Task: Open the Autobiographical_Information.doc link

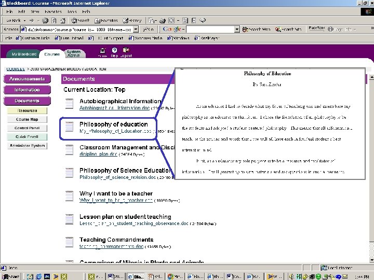Action: 114,108
